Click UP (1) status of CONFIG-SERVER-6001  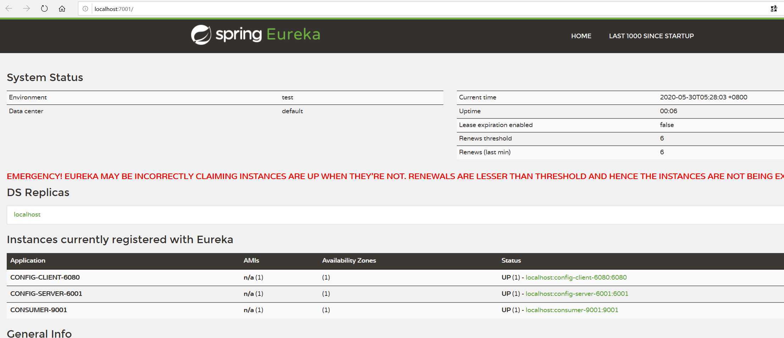click(511, 294)
